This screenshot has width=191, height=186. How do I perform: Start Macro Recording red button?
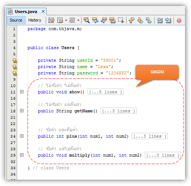click(179, 20)
